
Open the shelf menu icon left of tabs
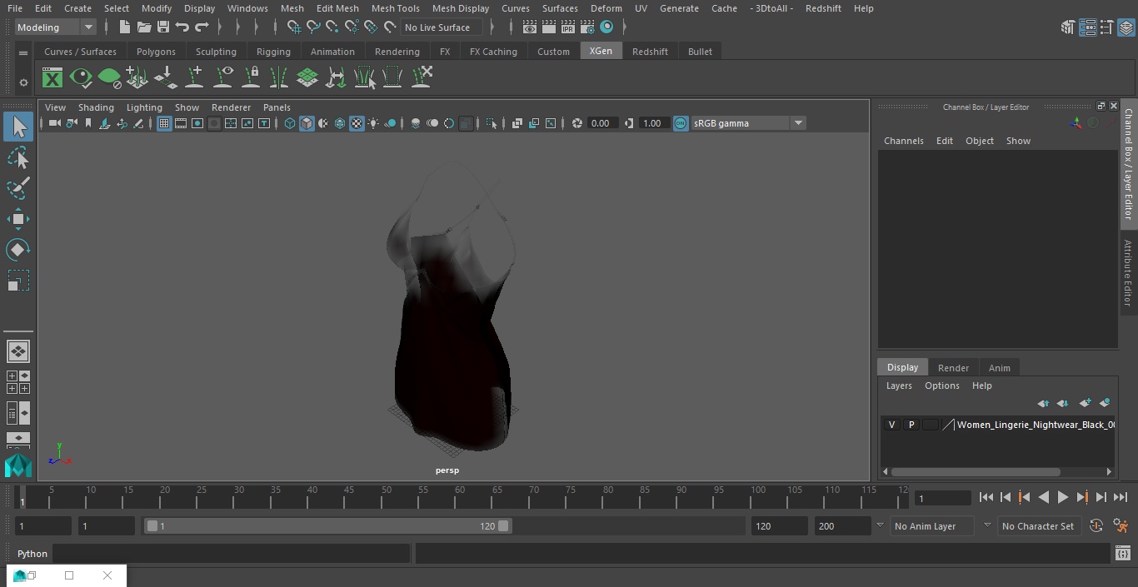click(23, 52)
